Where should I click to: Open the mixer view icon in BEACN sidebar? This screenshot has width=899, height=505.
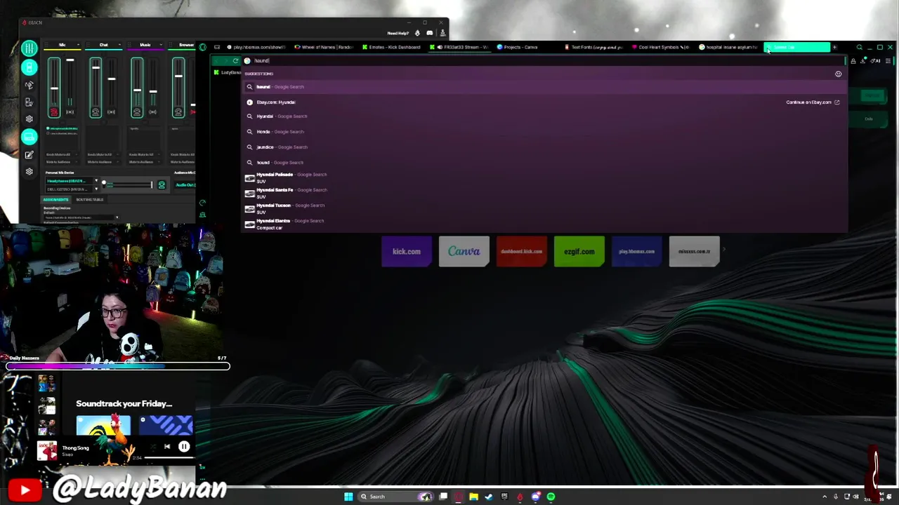29,48
